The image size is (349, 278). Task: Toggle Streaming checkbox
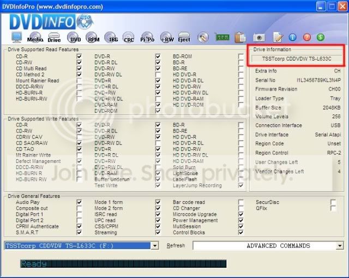(x=158, y=232)
